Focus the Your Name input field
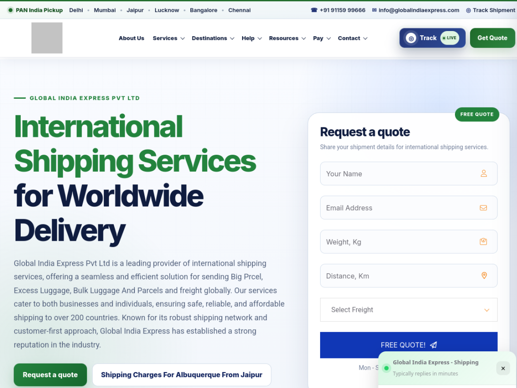This screenshot has width=517, height=388. 408,174
